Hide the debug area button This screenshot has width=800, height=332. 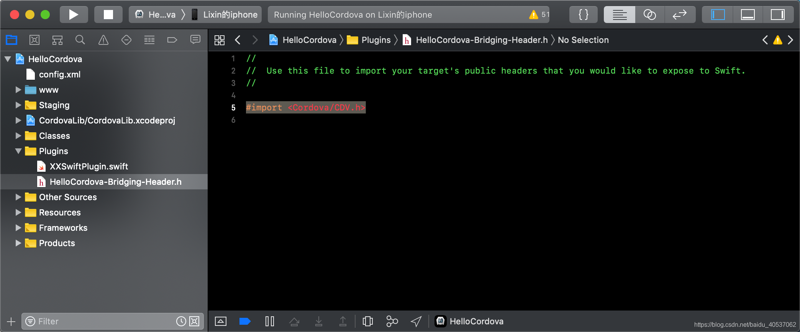(x=221, y=321)
